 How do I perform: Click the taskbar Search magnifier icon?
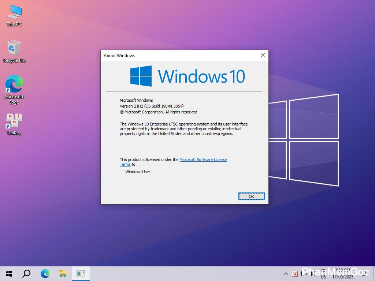[x=26, y=274]
